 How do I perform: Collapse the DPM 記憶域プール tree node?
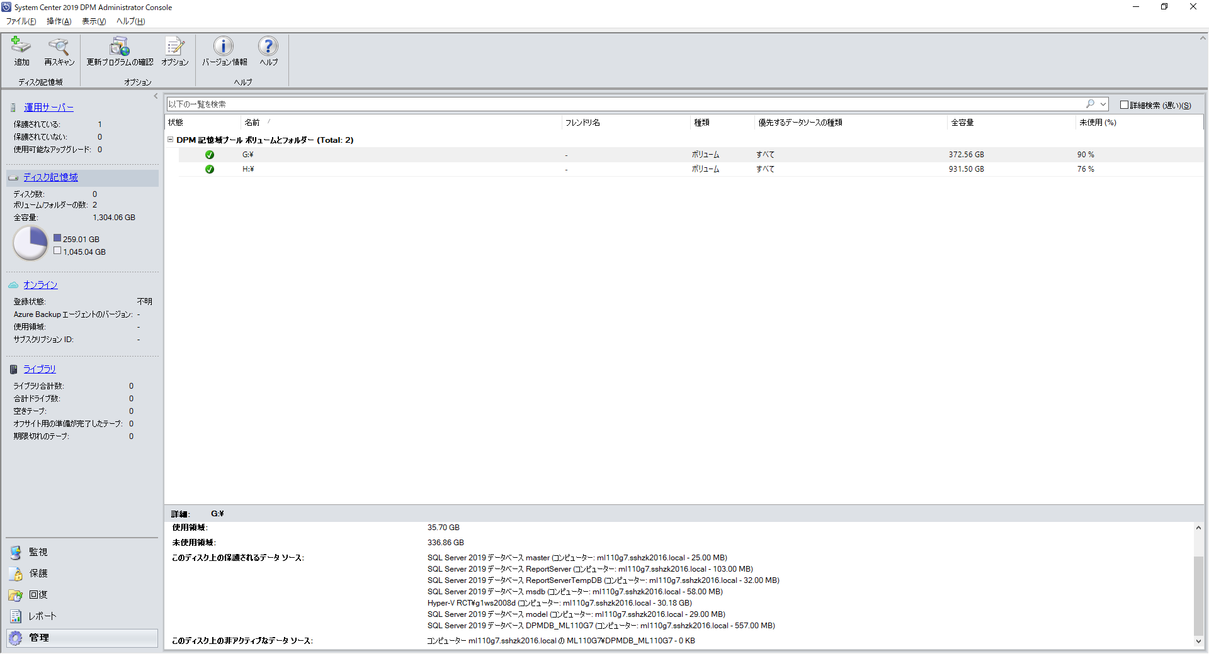point(170,140)
